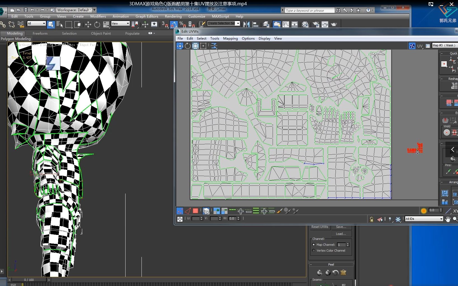
Task: Activate Select and Rotate tool in main toolbar
Action: (97, 25)
